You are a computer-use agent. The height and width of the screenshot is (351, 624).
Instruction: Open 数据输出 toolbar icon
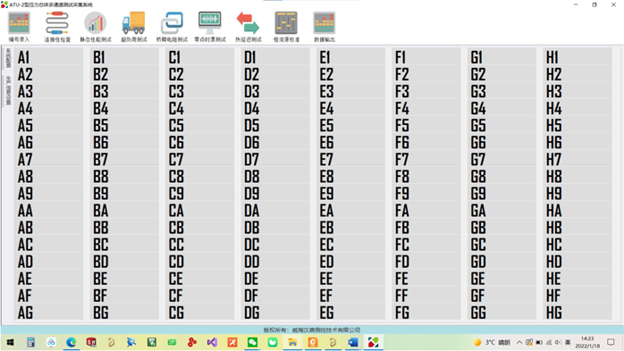coord(325,27)
